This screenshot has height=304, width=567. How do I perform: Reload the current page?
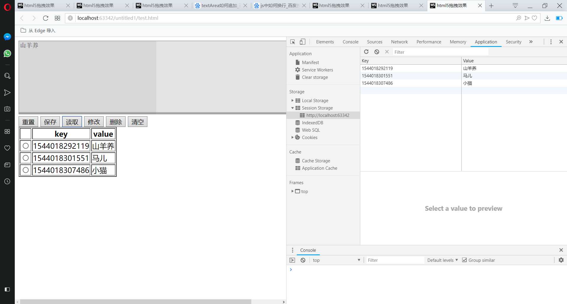pyautogui.click(x=45, y=18)
